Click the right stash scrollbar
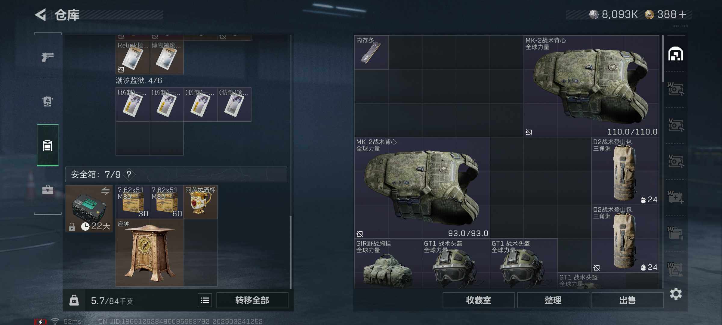722x325 pixels. coord(663,59)
